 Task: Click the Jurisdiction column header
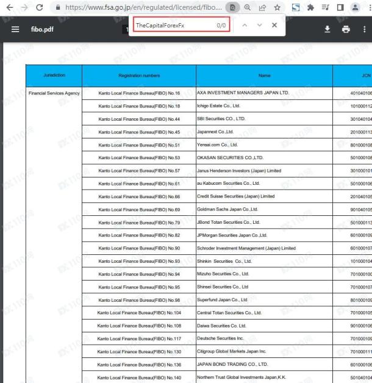coord(54,76)
